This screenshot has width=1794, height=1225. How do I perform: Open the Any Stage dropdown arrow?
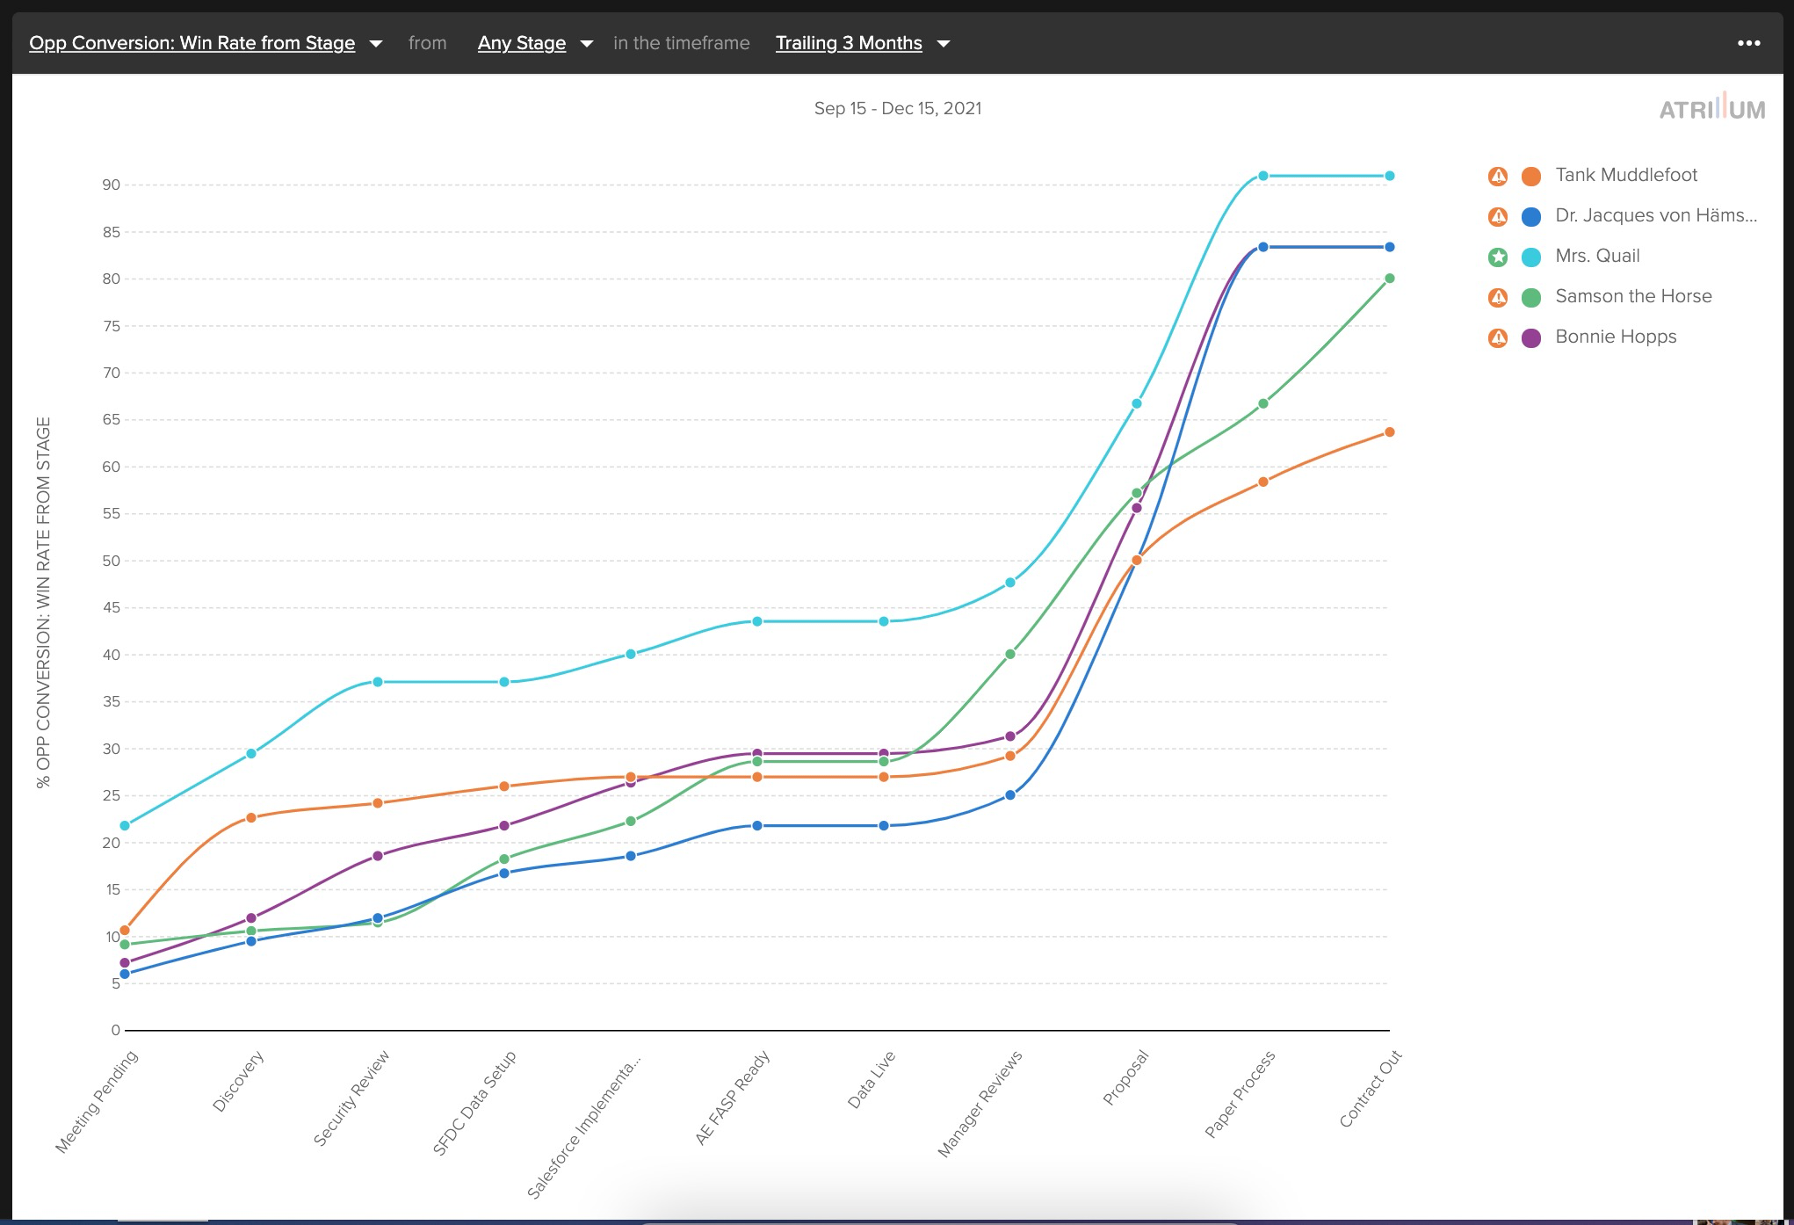(587, 44)
